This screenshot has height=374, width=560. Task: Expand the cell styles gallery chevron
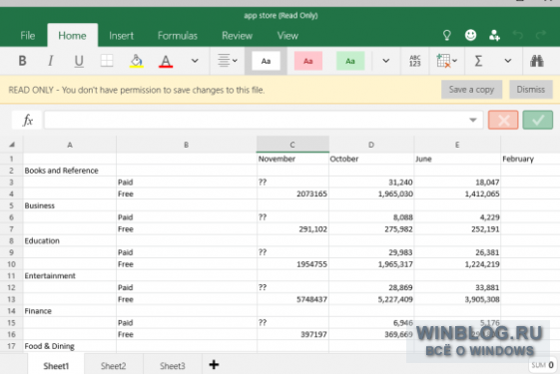click(386, 61)
